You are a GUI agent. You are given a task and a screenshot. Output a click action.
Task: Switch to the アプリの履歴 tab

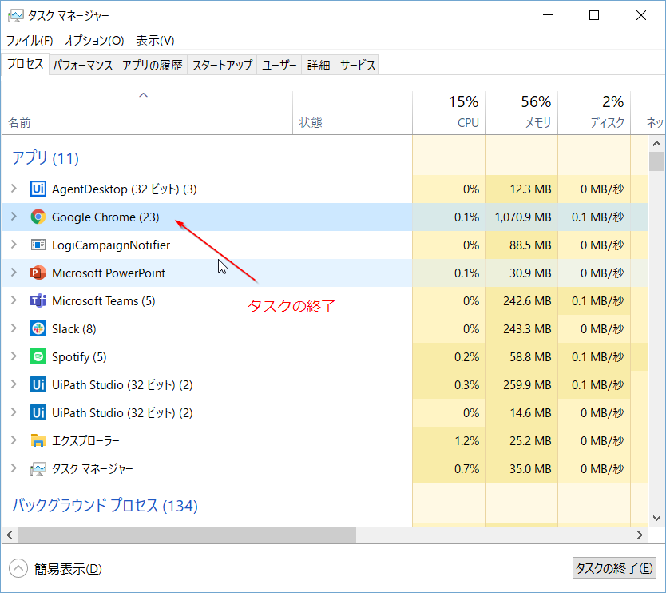152,65
